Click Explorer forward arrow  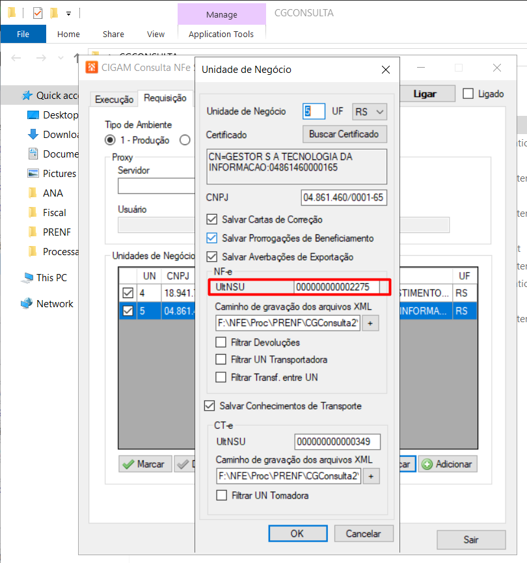click(x=41, y=58)
